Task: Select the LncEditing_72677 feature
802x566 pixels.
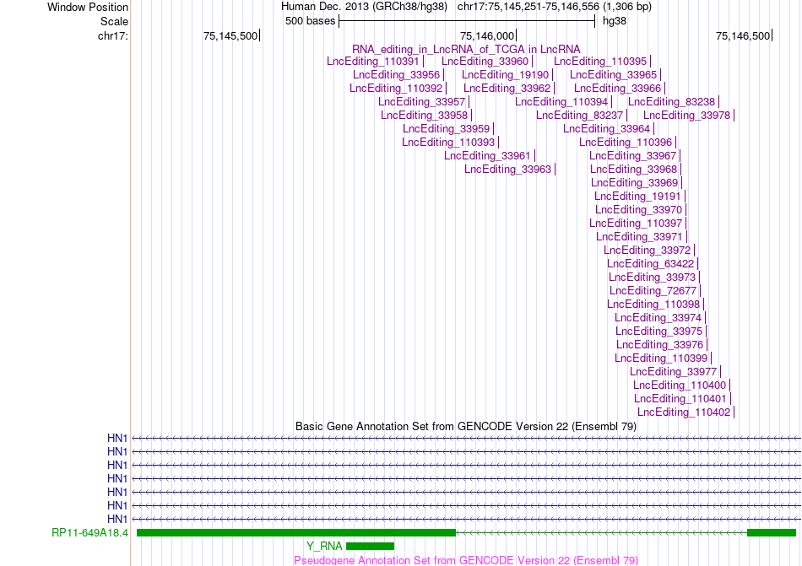Action: click(x=653, y=291)
